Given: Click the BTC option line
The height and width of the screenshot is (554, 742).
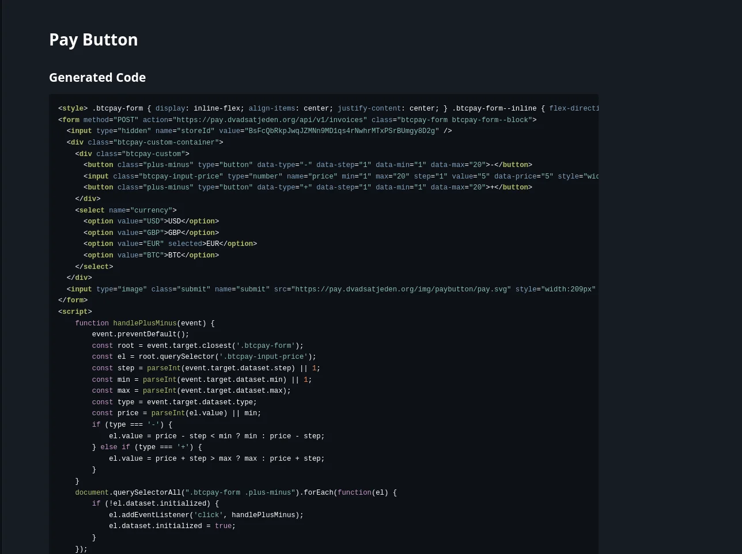Looking at the screenshot, I should [151, 256].
